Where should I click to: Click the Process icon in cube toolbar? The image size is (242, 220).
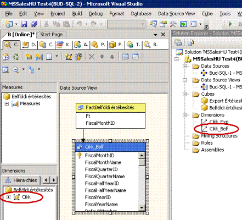click(6, 57)
